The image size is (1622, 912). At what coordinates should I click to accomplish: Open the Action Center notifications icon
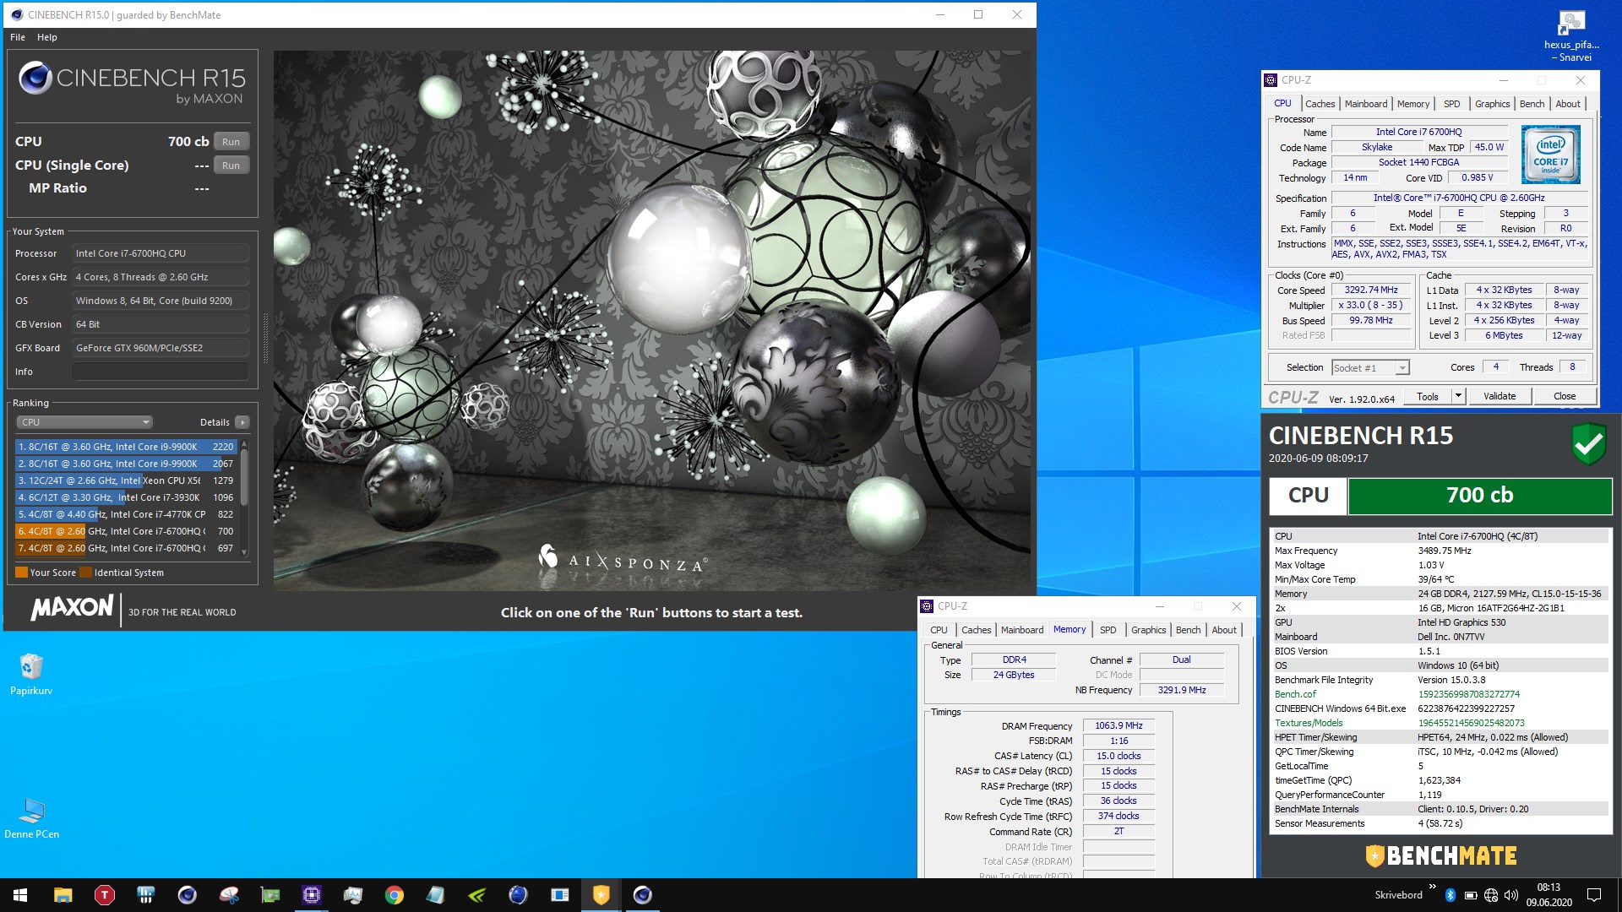point(1594,895)
